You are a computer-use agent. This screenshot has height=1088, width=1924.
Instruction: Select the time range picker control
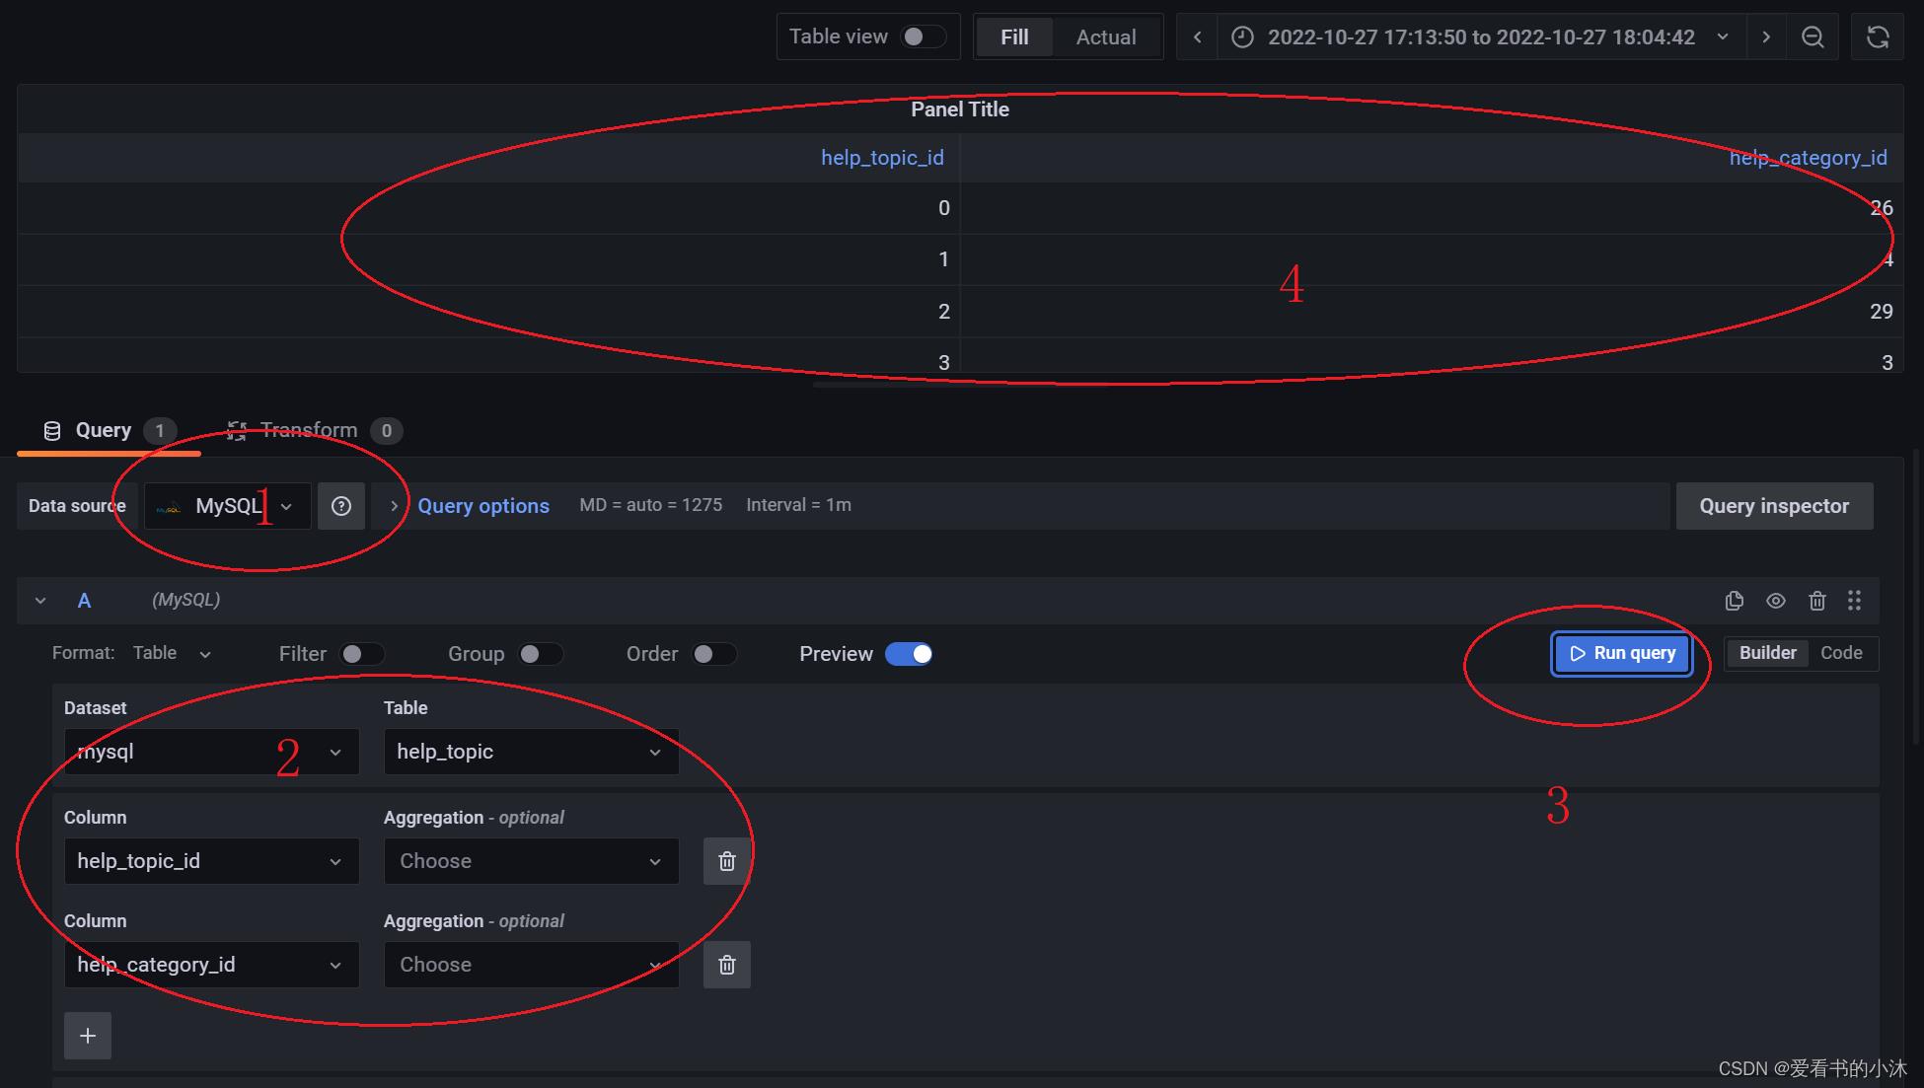pyautogui.click(x=1479, y=36)
